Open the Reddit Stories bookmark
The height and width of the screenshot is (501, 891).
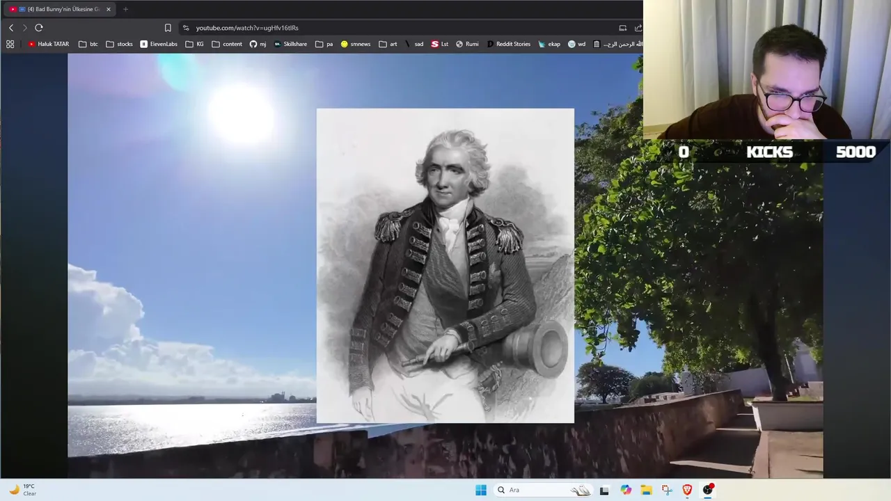(508, 44)
